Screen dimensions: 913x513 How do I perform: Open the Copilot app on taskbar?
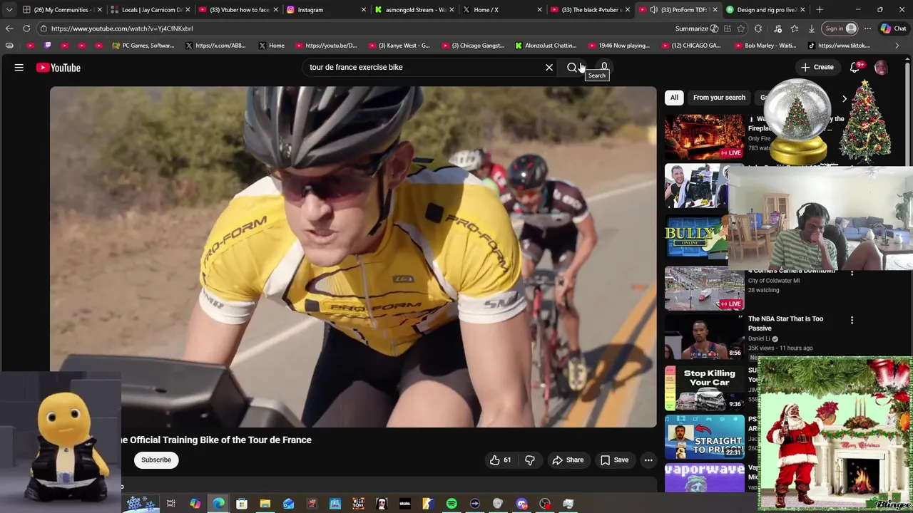pyautogui.click(x=195, y=504)
